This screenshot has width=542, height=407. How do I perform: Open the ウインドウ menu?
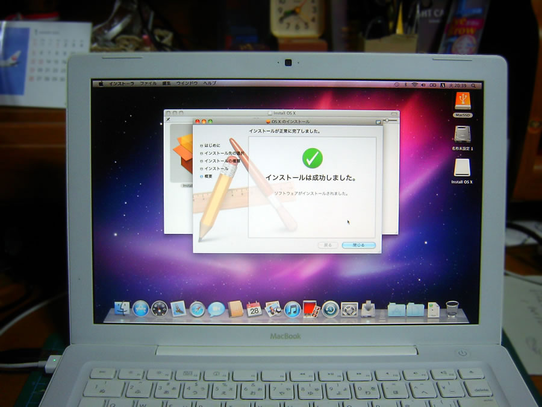click(x=187, y=84)
